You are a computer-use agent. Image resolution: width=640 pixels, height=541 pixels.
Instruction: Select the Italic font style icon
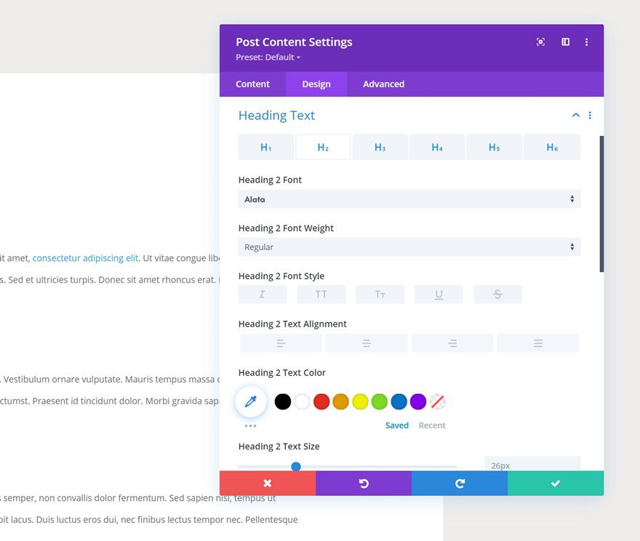pos(263,294)
